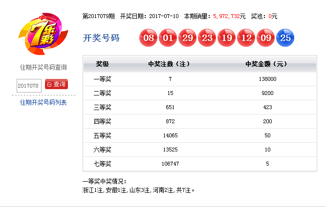
Task: Click the 中奖金额（元） column header
Action: 267,64
